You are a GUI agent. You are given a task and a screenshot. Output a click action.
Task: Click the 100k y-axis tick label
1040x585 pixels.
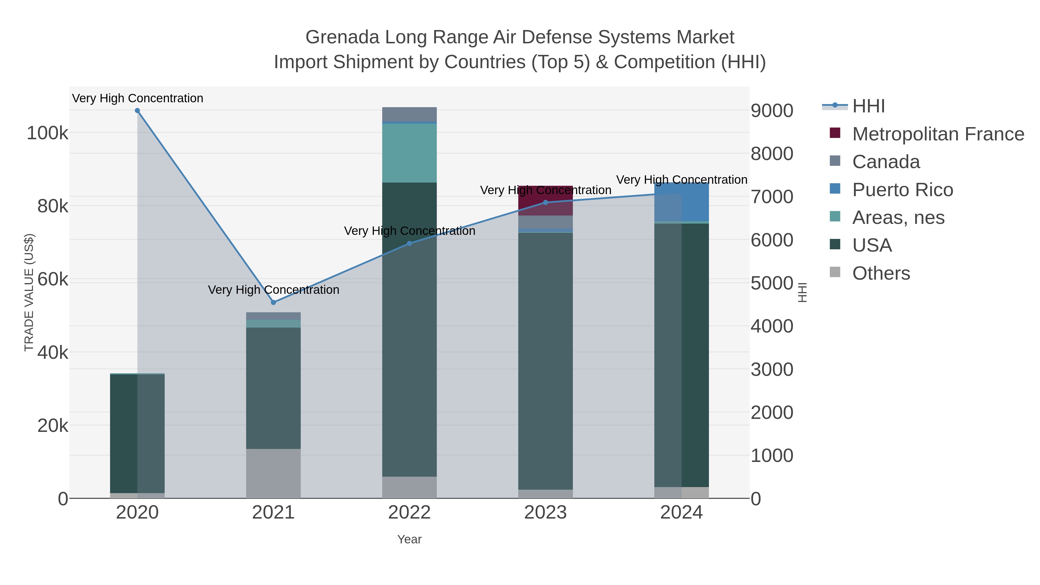tap(47, 133)
